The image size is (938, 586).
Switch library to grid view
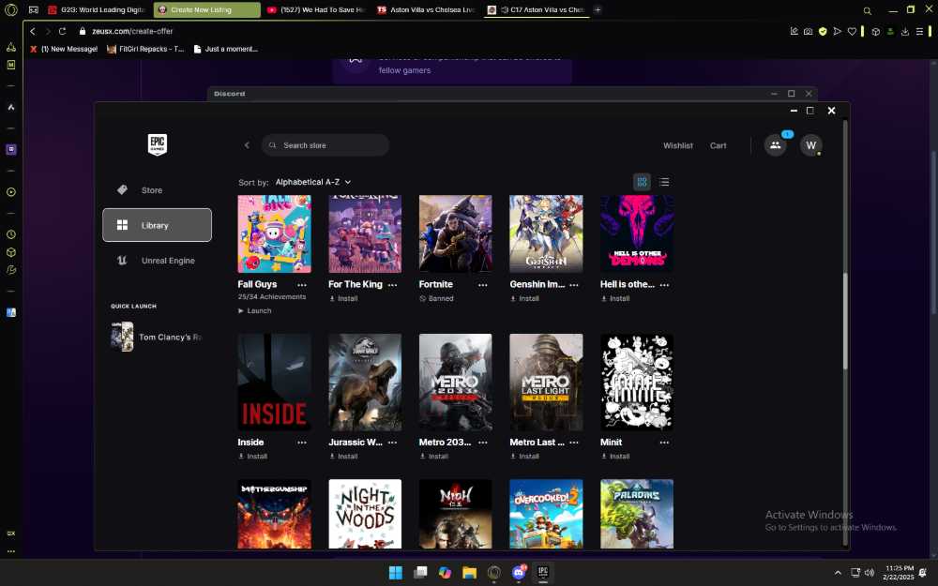[642, 182]
